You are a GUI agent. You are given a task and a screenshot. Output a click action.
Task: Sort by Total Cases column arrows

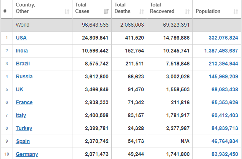(106, 11)
